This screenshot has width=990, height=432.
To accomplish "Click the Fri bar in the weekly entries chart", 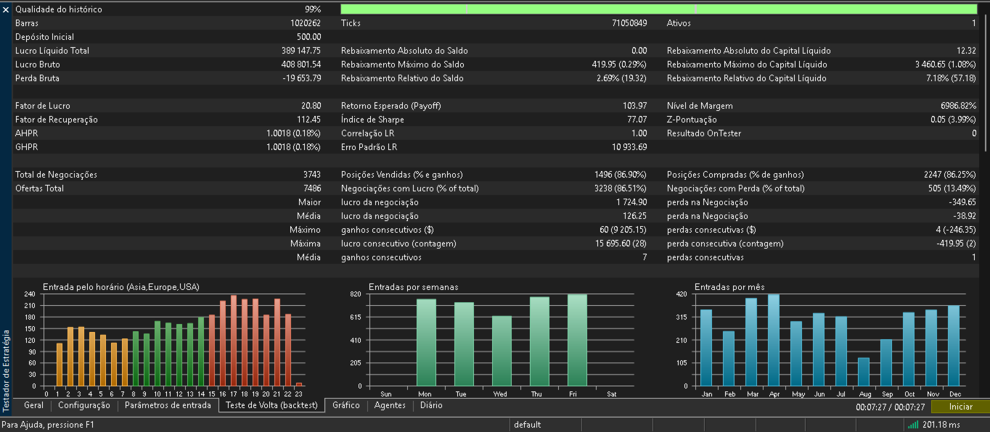I will tap(577, 340).
